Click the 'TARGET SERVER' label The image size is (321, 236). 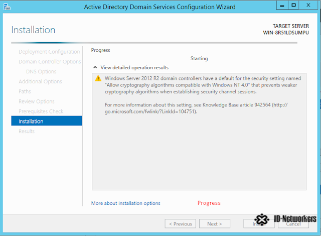click(291, 26)
